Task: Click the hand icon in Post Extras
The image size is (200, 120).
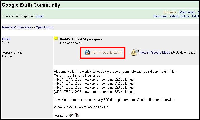Action: click(x=77, y=115)
